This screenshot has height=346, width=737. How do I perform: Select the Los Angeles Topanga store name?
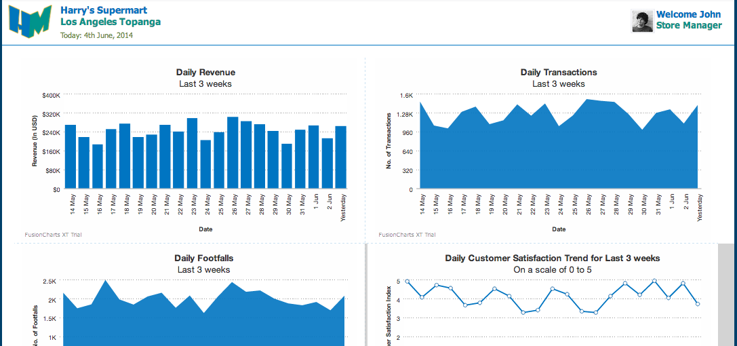[111, 22]
